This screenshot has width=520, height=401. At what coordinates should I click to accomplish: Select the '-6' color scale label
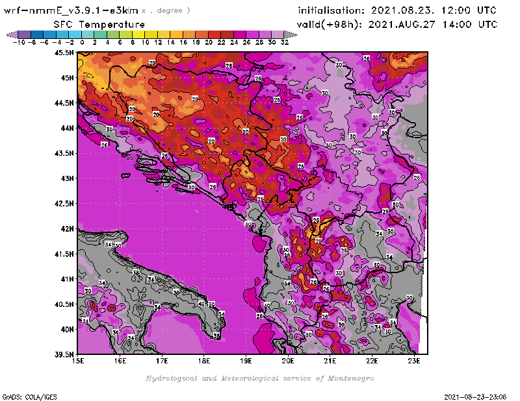pyautogui.click(x=44, y=42)
